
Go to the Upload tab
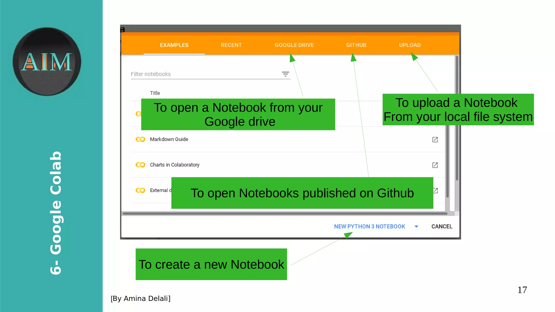410,45
